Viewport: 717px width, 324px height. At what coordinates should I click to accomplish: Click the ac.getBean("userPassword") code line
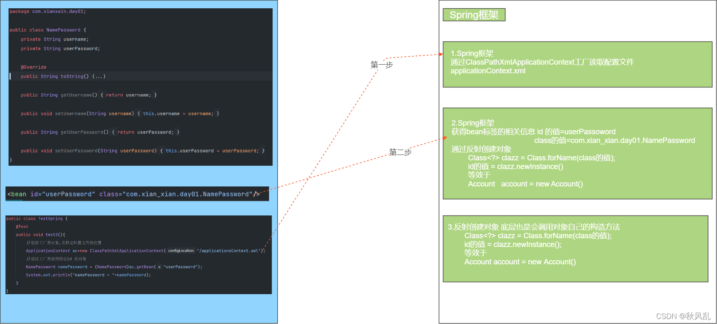(x=114, y=267)
